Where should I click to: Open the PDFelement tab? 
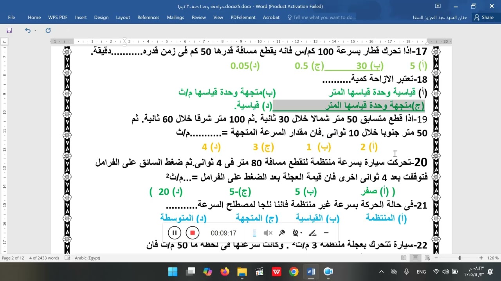243,17
